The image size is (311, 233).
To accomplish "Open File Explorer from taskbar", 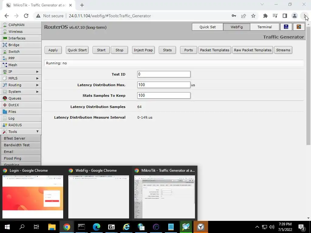I will 52,227.
